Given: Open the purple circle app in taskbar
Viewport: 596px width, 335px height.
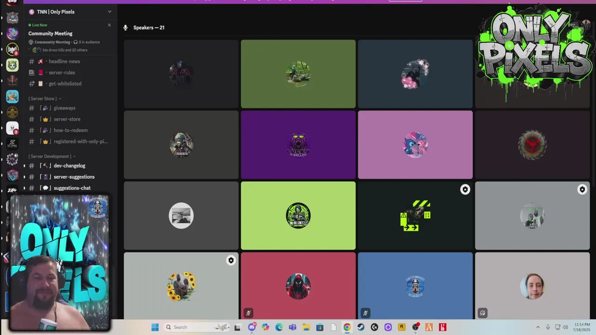Looking at the screenshot, I should tap(388, 327).
